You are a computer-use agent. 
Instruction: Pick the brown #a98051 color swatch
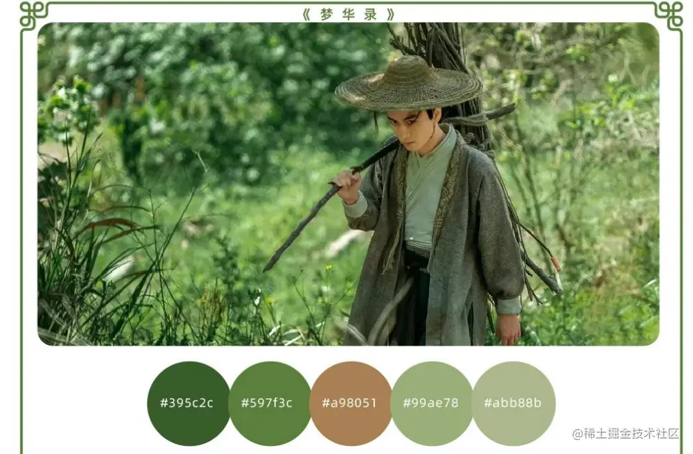point(351,404)
